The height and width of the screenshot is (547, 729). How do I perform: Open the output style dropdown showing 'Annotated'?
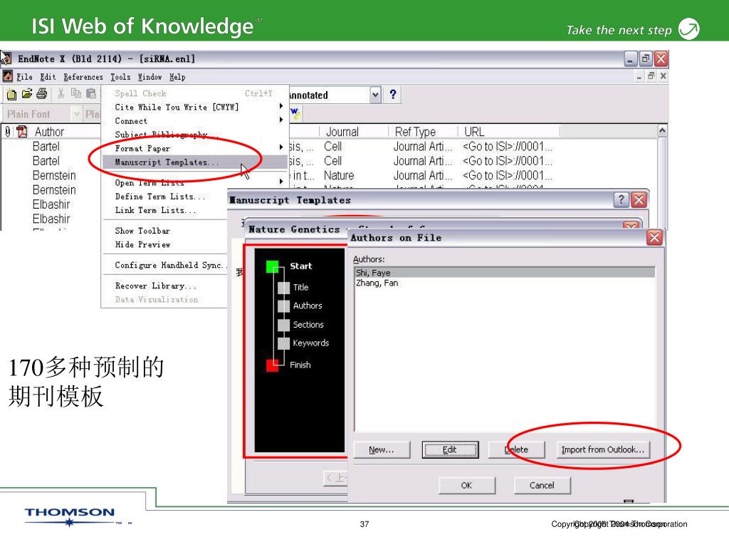coord(376,95)
